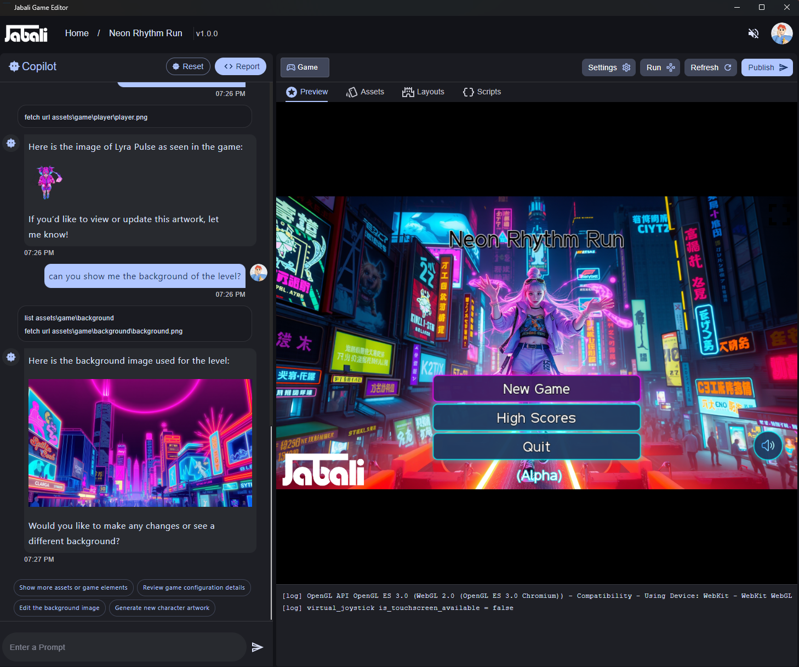
Task: Click the Refresh circular arrow icon
Action: (x=728, y=67)
